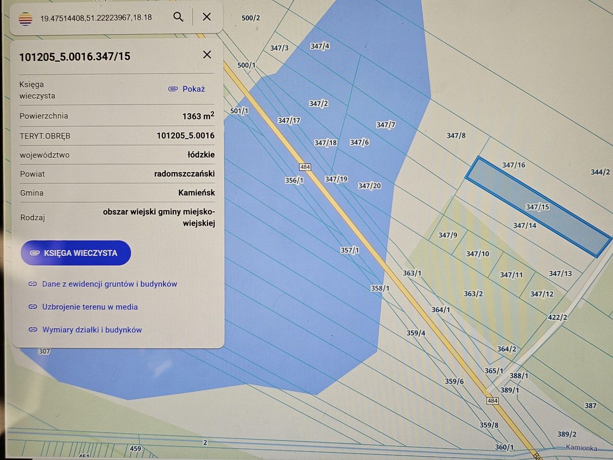Select parcel 347/8 on the map
Image resolution: width=613 pixels, height=460 pixels.
[x=456, y=136]
